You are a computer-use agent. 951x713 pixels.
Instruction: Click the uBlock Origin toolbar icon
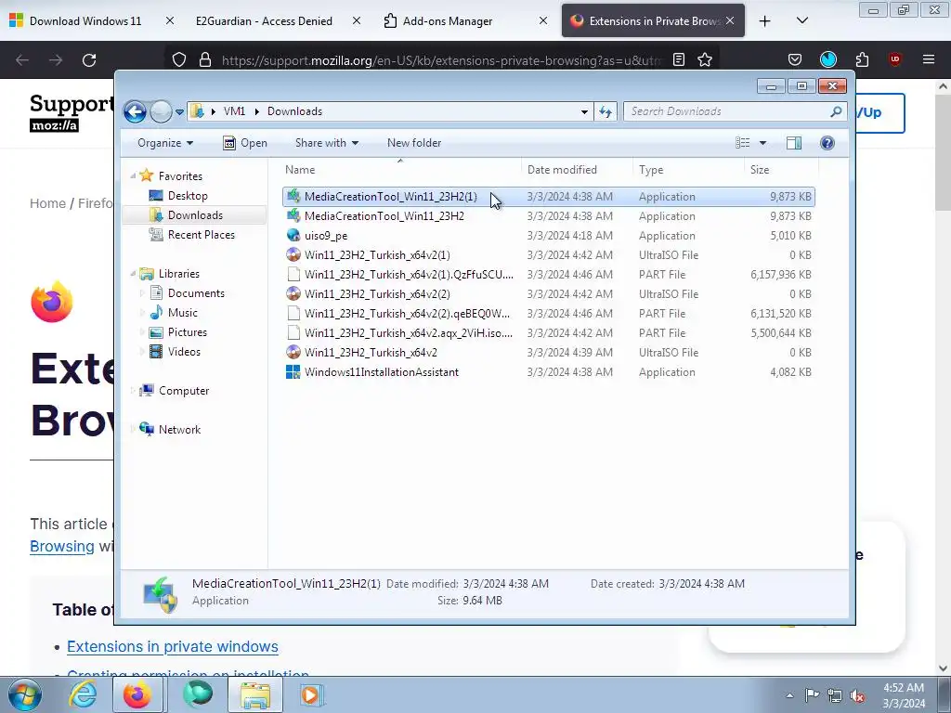[895, 60]
